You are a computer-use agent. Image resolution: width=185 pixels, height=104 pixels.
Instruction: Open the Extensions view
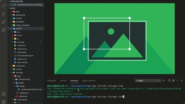[x=4, y=30]
